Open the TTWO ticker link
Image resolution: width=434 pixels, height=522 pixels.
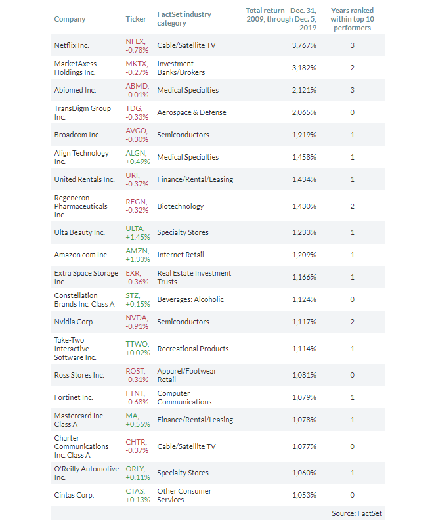(x=137, y=345)
